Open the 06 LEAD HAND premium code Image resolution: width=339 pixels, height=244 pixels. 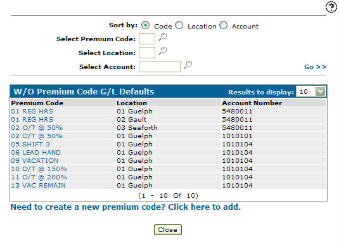[36, 152]
